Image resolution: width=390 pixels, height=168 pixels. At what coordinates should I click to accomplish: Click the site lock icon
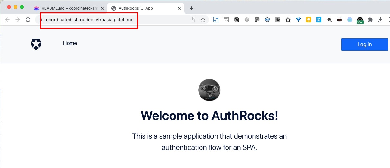41,20
